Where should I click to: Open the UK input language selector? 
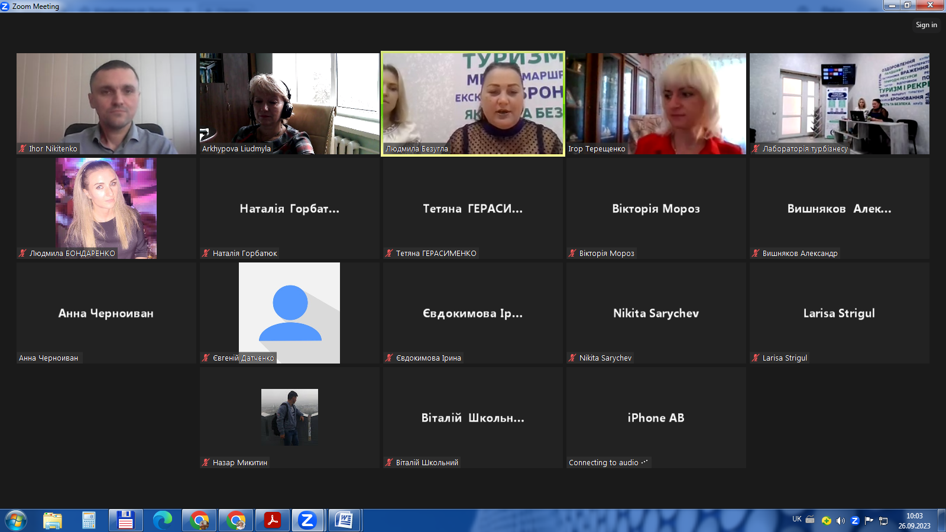[x=796, y=519]
